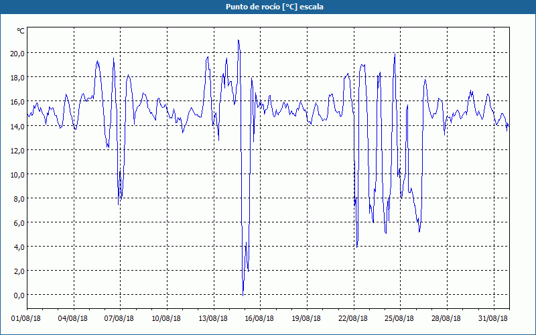Click the 14,0 y-axis label
Image resolution: width=536 pixels, height=335 pixels.
click(19, 127)
